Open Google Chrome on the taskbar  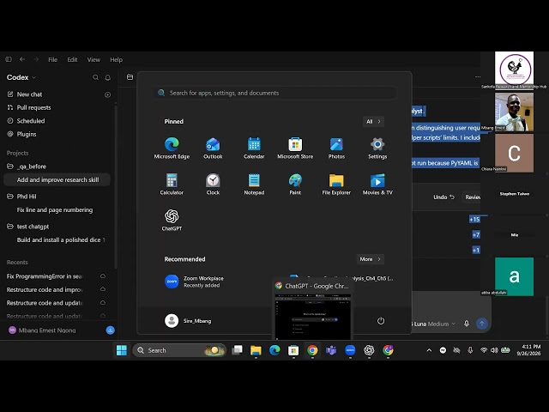[x=312, y=350]
